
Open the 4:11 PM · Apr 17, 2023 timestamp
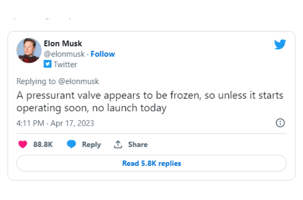coord(55,123)
